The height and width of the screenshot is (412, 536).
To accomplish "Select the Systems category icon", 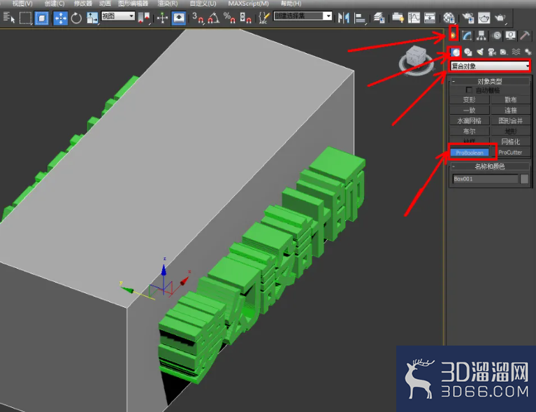I will click(x=528, y=52).
